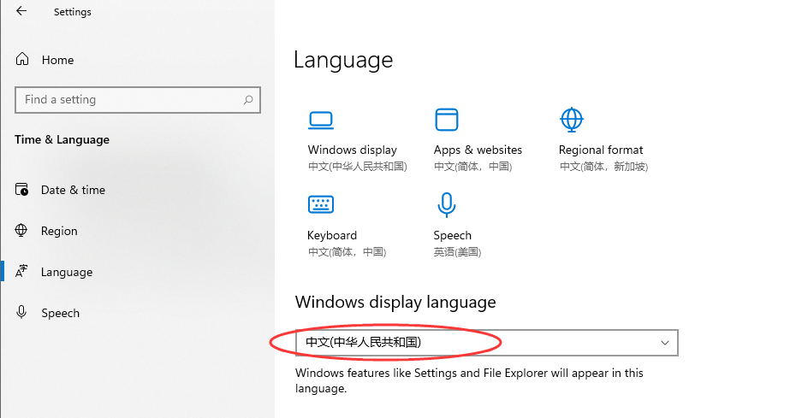790x418 pixels.
Task: Open the Windows display tile label
Action: pos(352,150)
